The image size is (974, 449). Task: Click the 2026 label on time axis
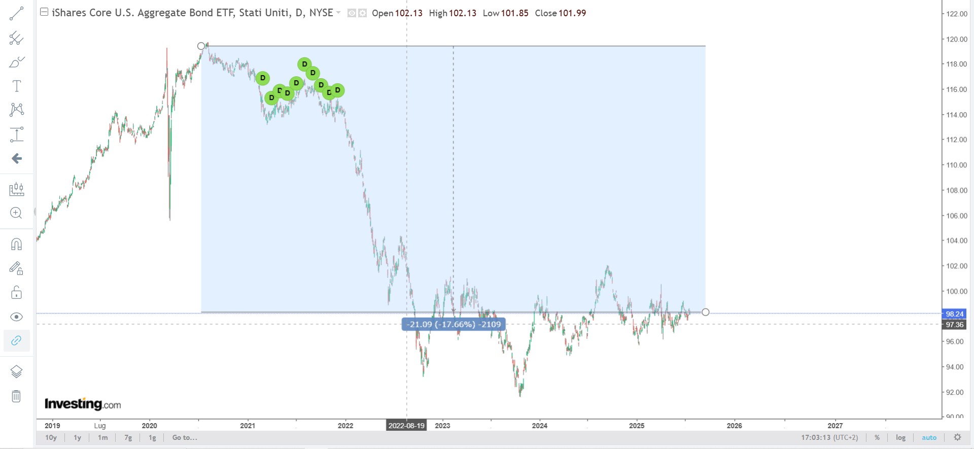tap(735, 426)
